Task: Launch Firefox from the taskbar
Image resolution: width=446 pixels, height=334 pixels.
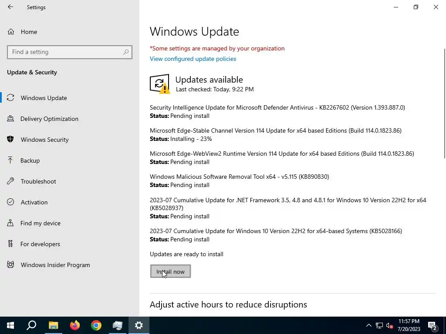Action: (x=75, y=325)
